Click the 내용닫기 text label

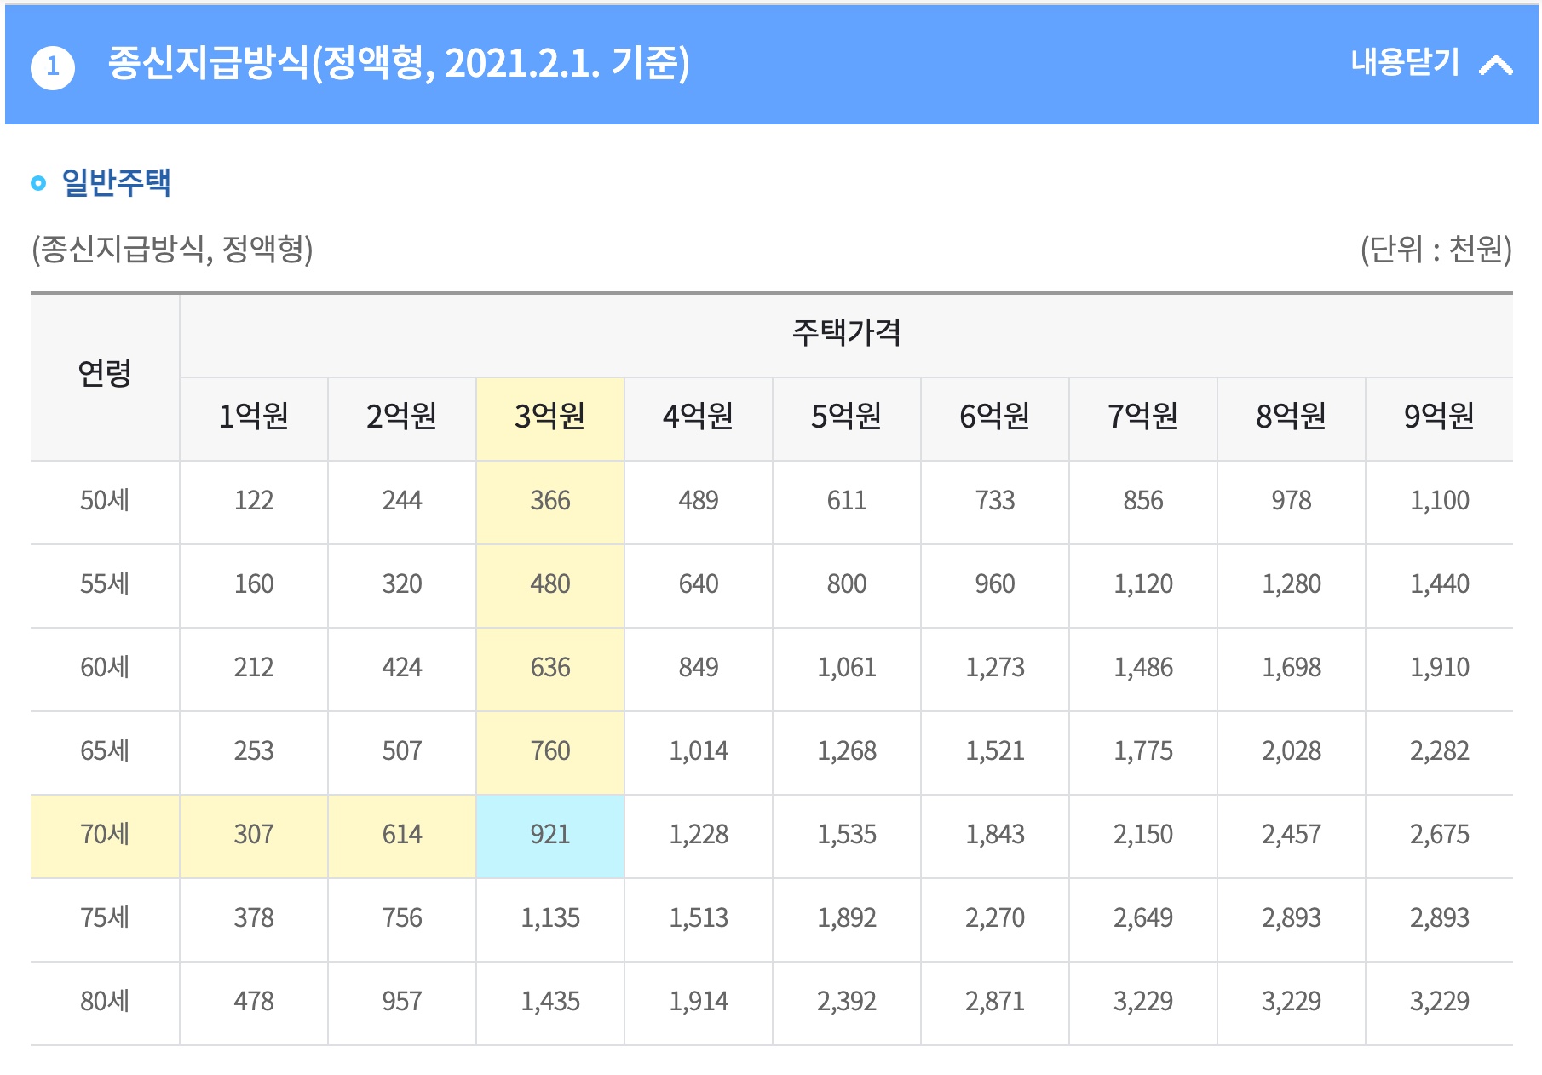1405,62
